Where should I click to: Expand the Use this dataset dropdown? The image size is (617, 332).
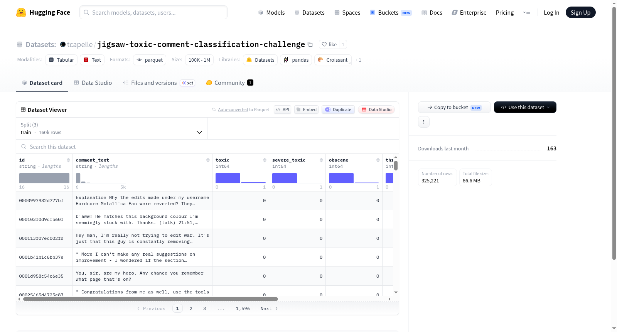point(525,107)
